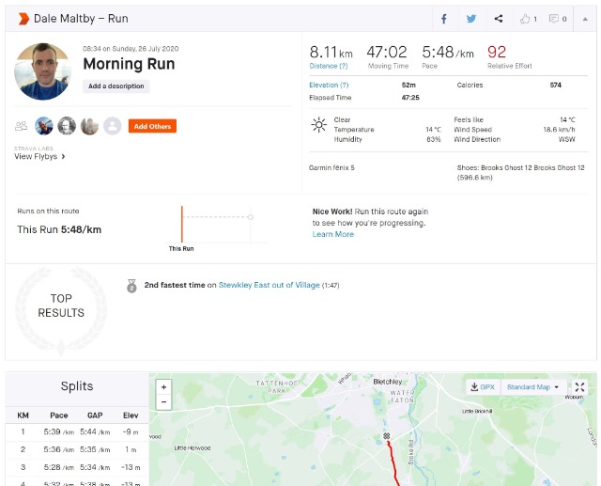Expand the map to fullscreen
601x486 pixels.
(579, 387)
